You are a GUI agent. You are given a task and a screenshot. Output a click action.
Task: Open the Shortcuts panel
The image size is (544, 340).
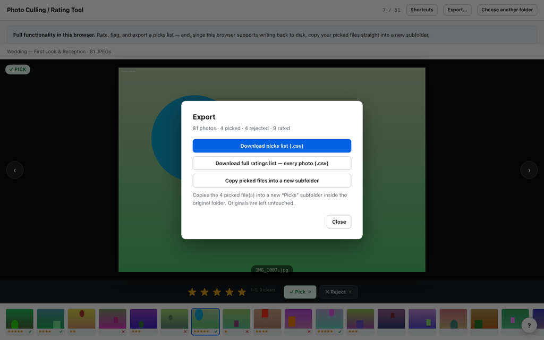pyautogui.click(x=422, y=10)
